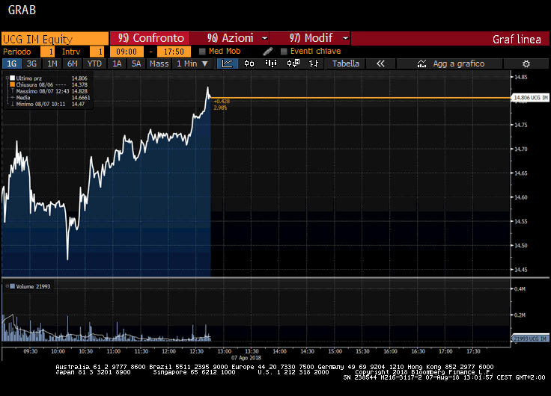Open the Tabella view
The image size is (551, 396).
346,64
